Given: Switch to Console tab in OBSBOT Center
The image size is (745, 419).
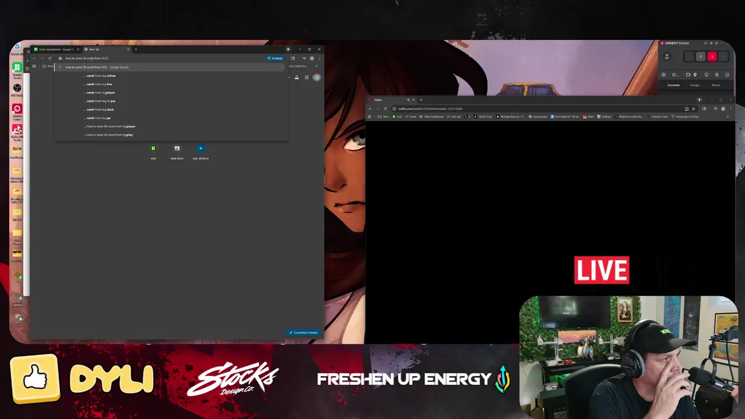Looking at the screenshot, I should click(x=673, y=85).
